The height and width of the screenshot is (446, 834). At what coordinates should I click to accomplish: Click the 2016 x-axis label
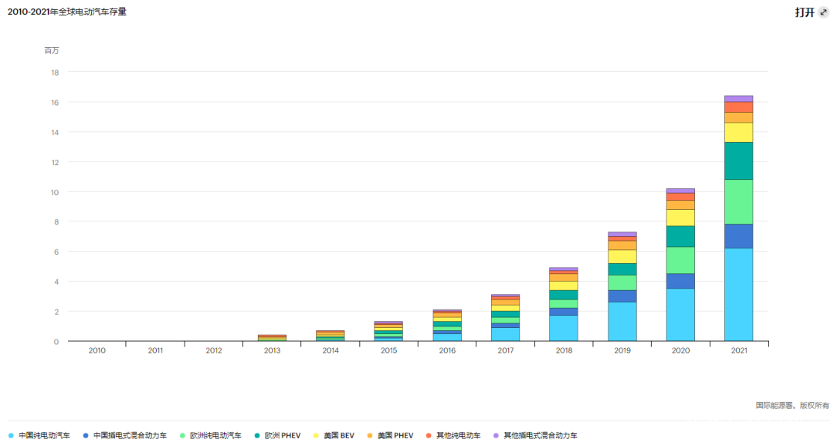coord(447,350)
